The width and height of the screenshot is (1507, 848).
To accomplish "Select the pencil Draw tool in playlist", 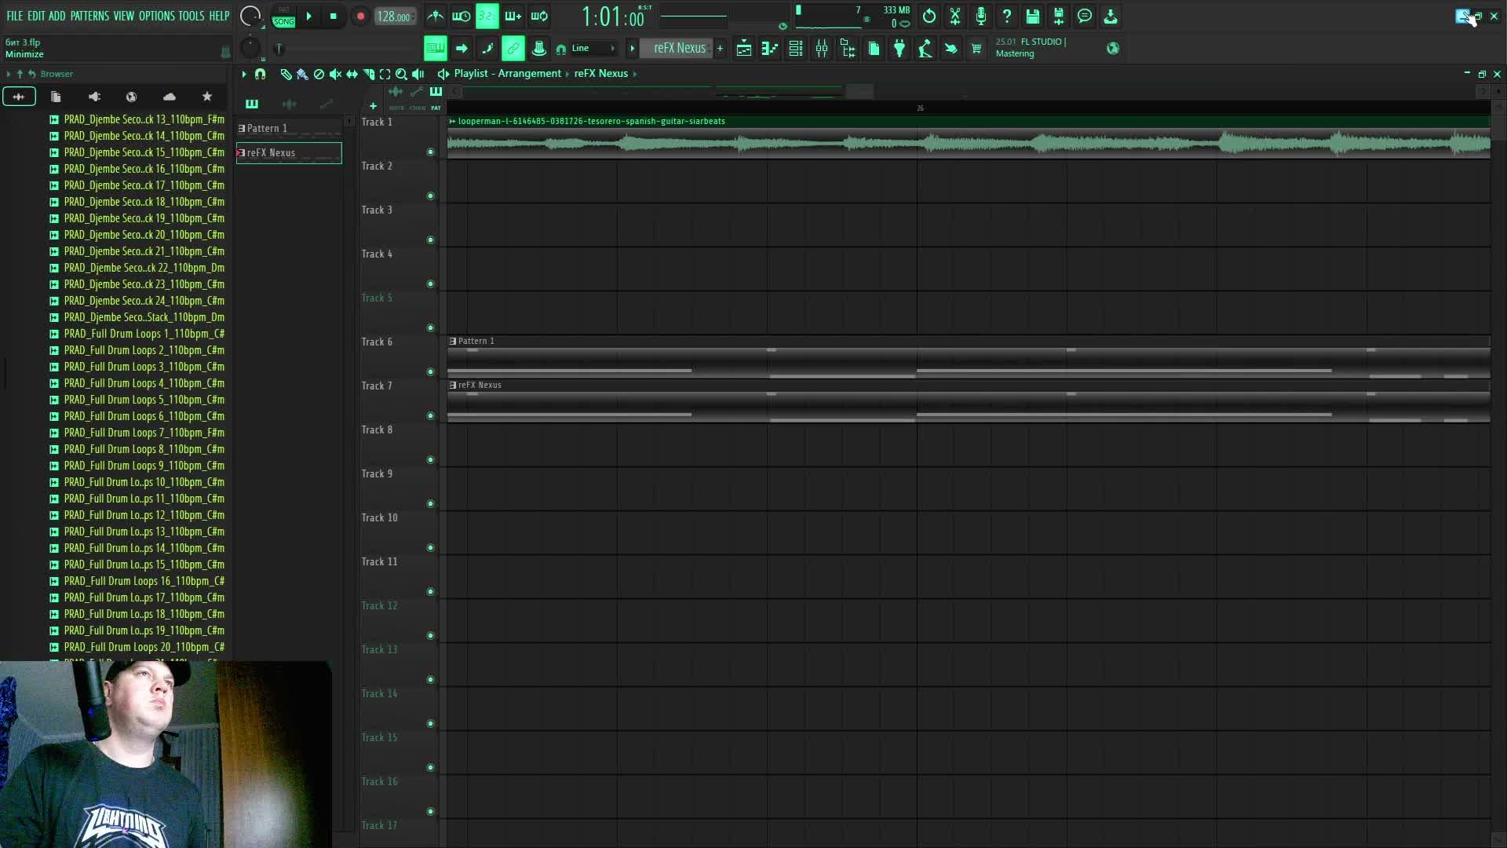I will (x=286, y=74).
